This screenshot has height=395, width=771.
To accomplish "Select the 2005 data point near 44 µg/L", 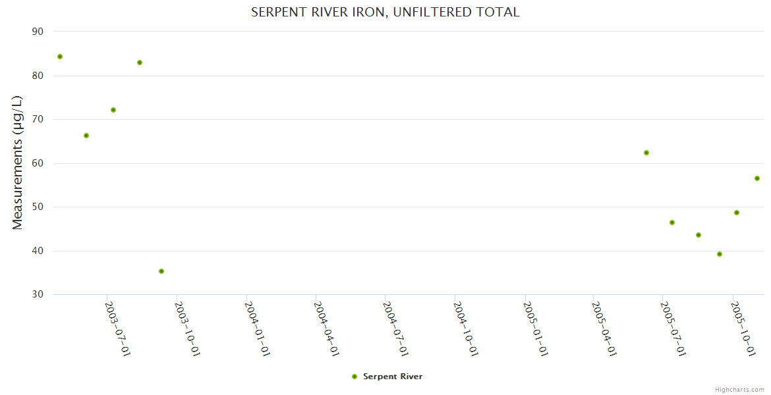I will [699, 235].
